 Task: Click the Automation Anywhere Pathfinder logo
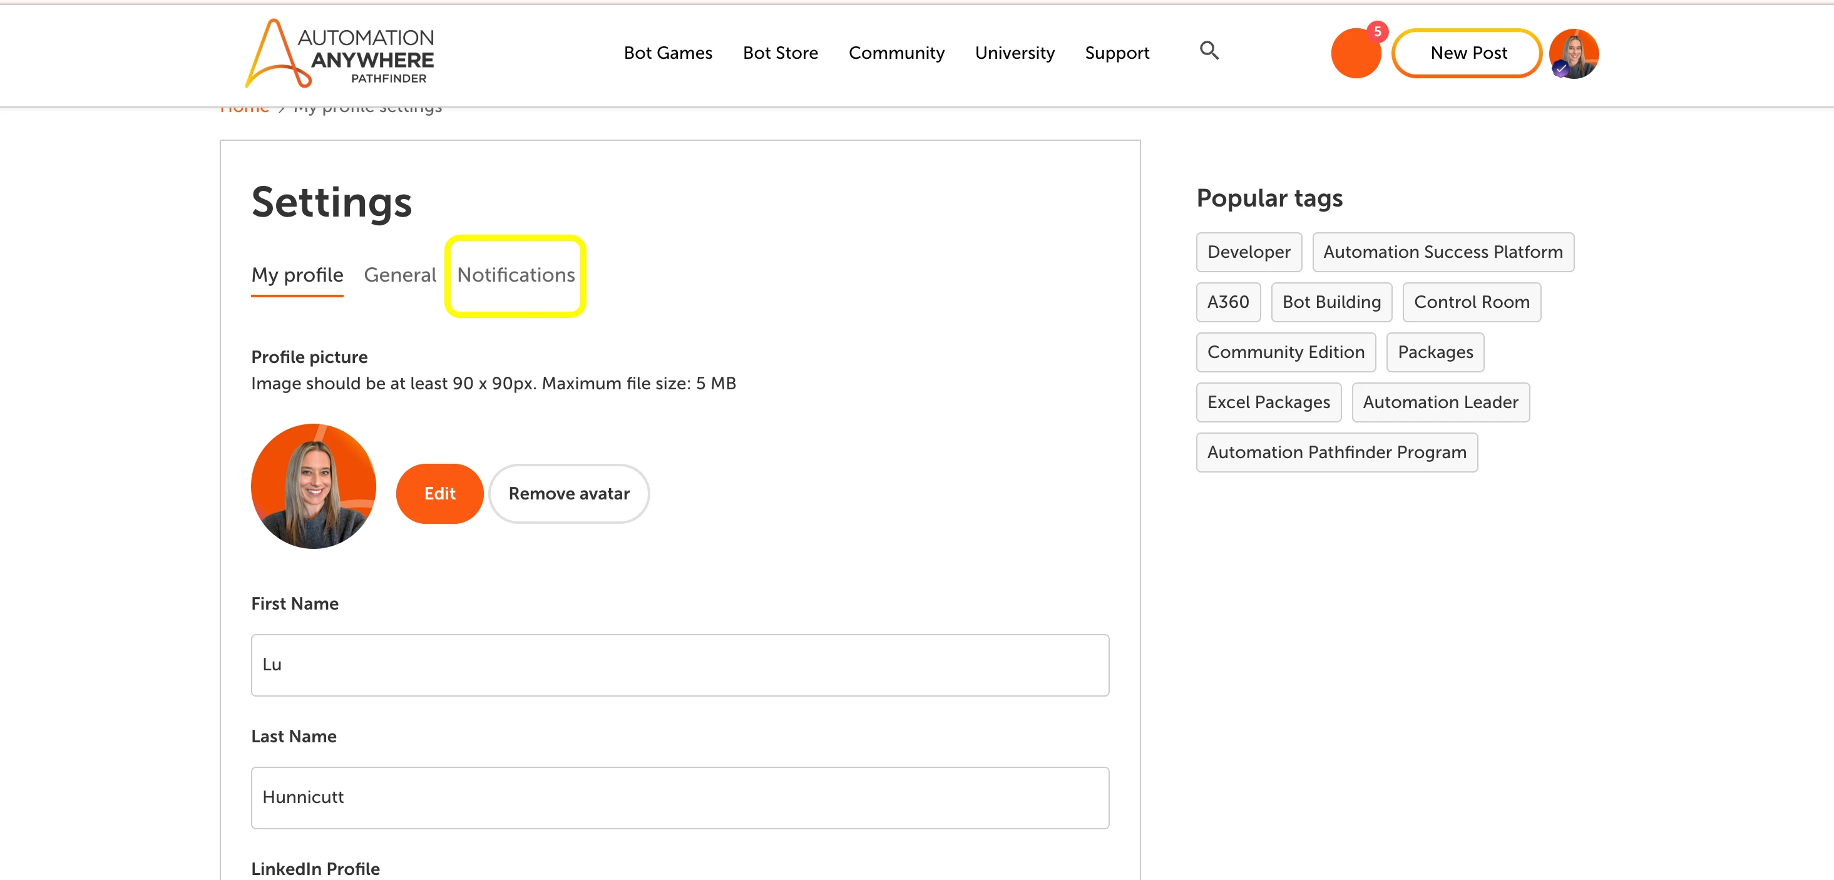click(340, 53)
